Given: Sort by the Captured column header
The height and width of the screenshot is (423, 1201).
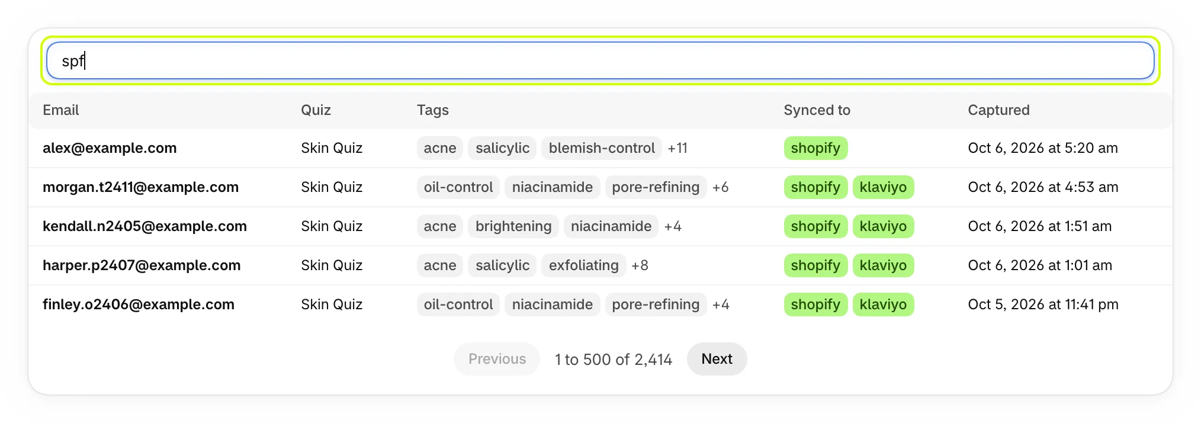Looking at the screenshot, I should pos(998,110).
